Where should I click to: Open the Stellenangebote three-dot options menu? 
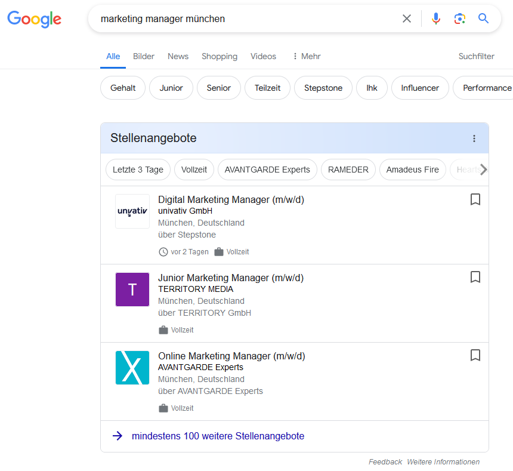tap(474, 138)
